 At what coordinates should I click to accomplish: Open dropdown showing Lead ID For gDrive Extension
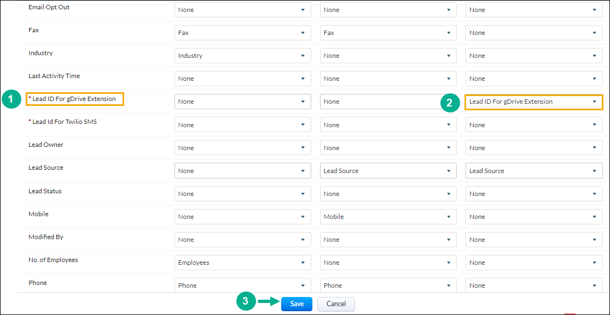(533, 102)
